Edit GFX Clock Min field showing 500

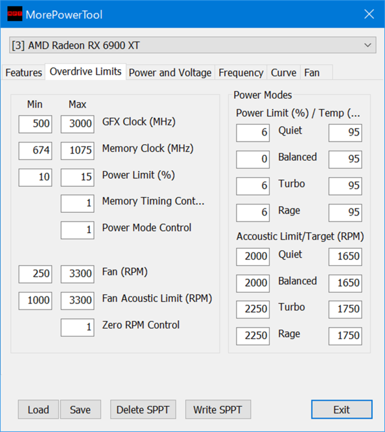coord(35,124)
